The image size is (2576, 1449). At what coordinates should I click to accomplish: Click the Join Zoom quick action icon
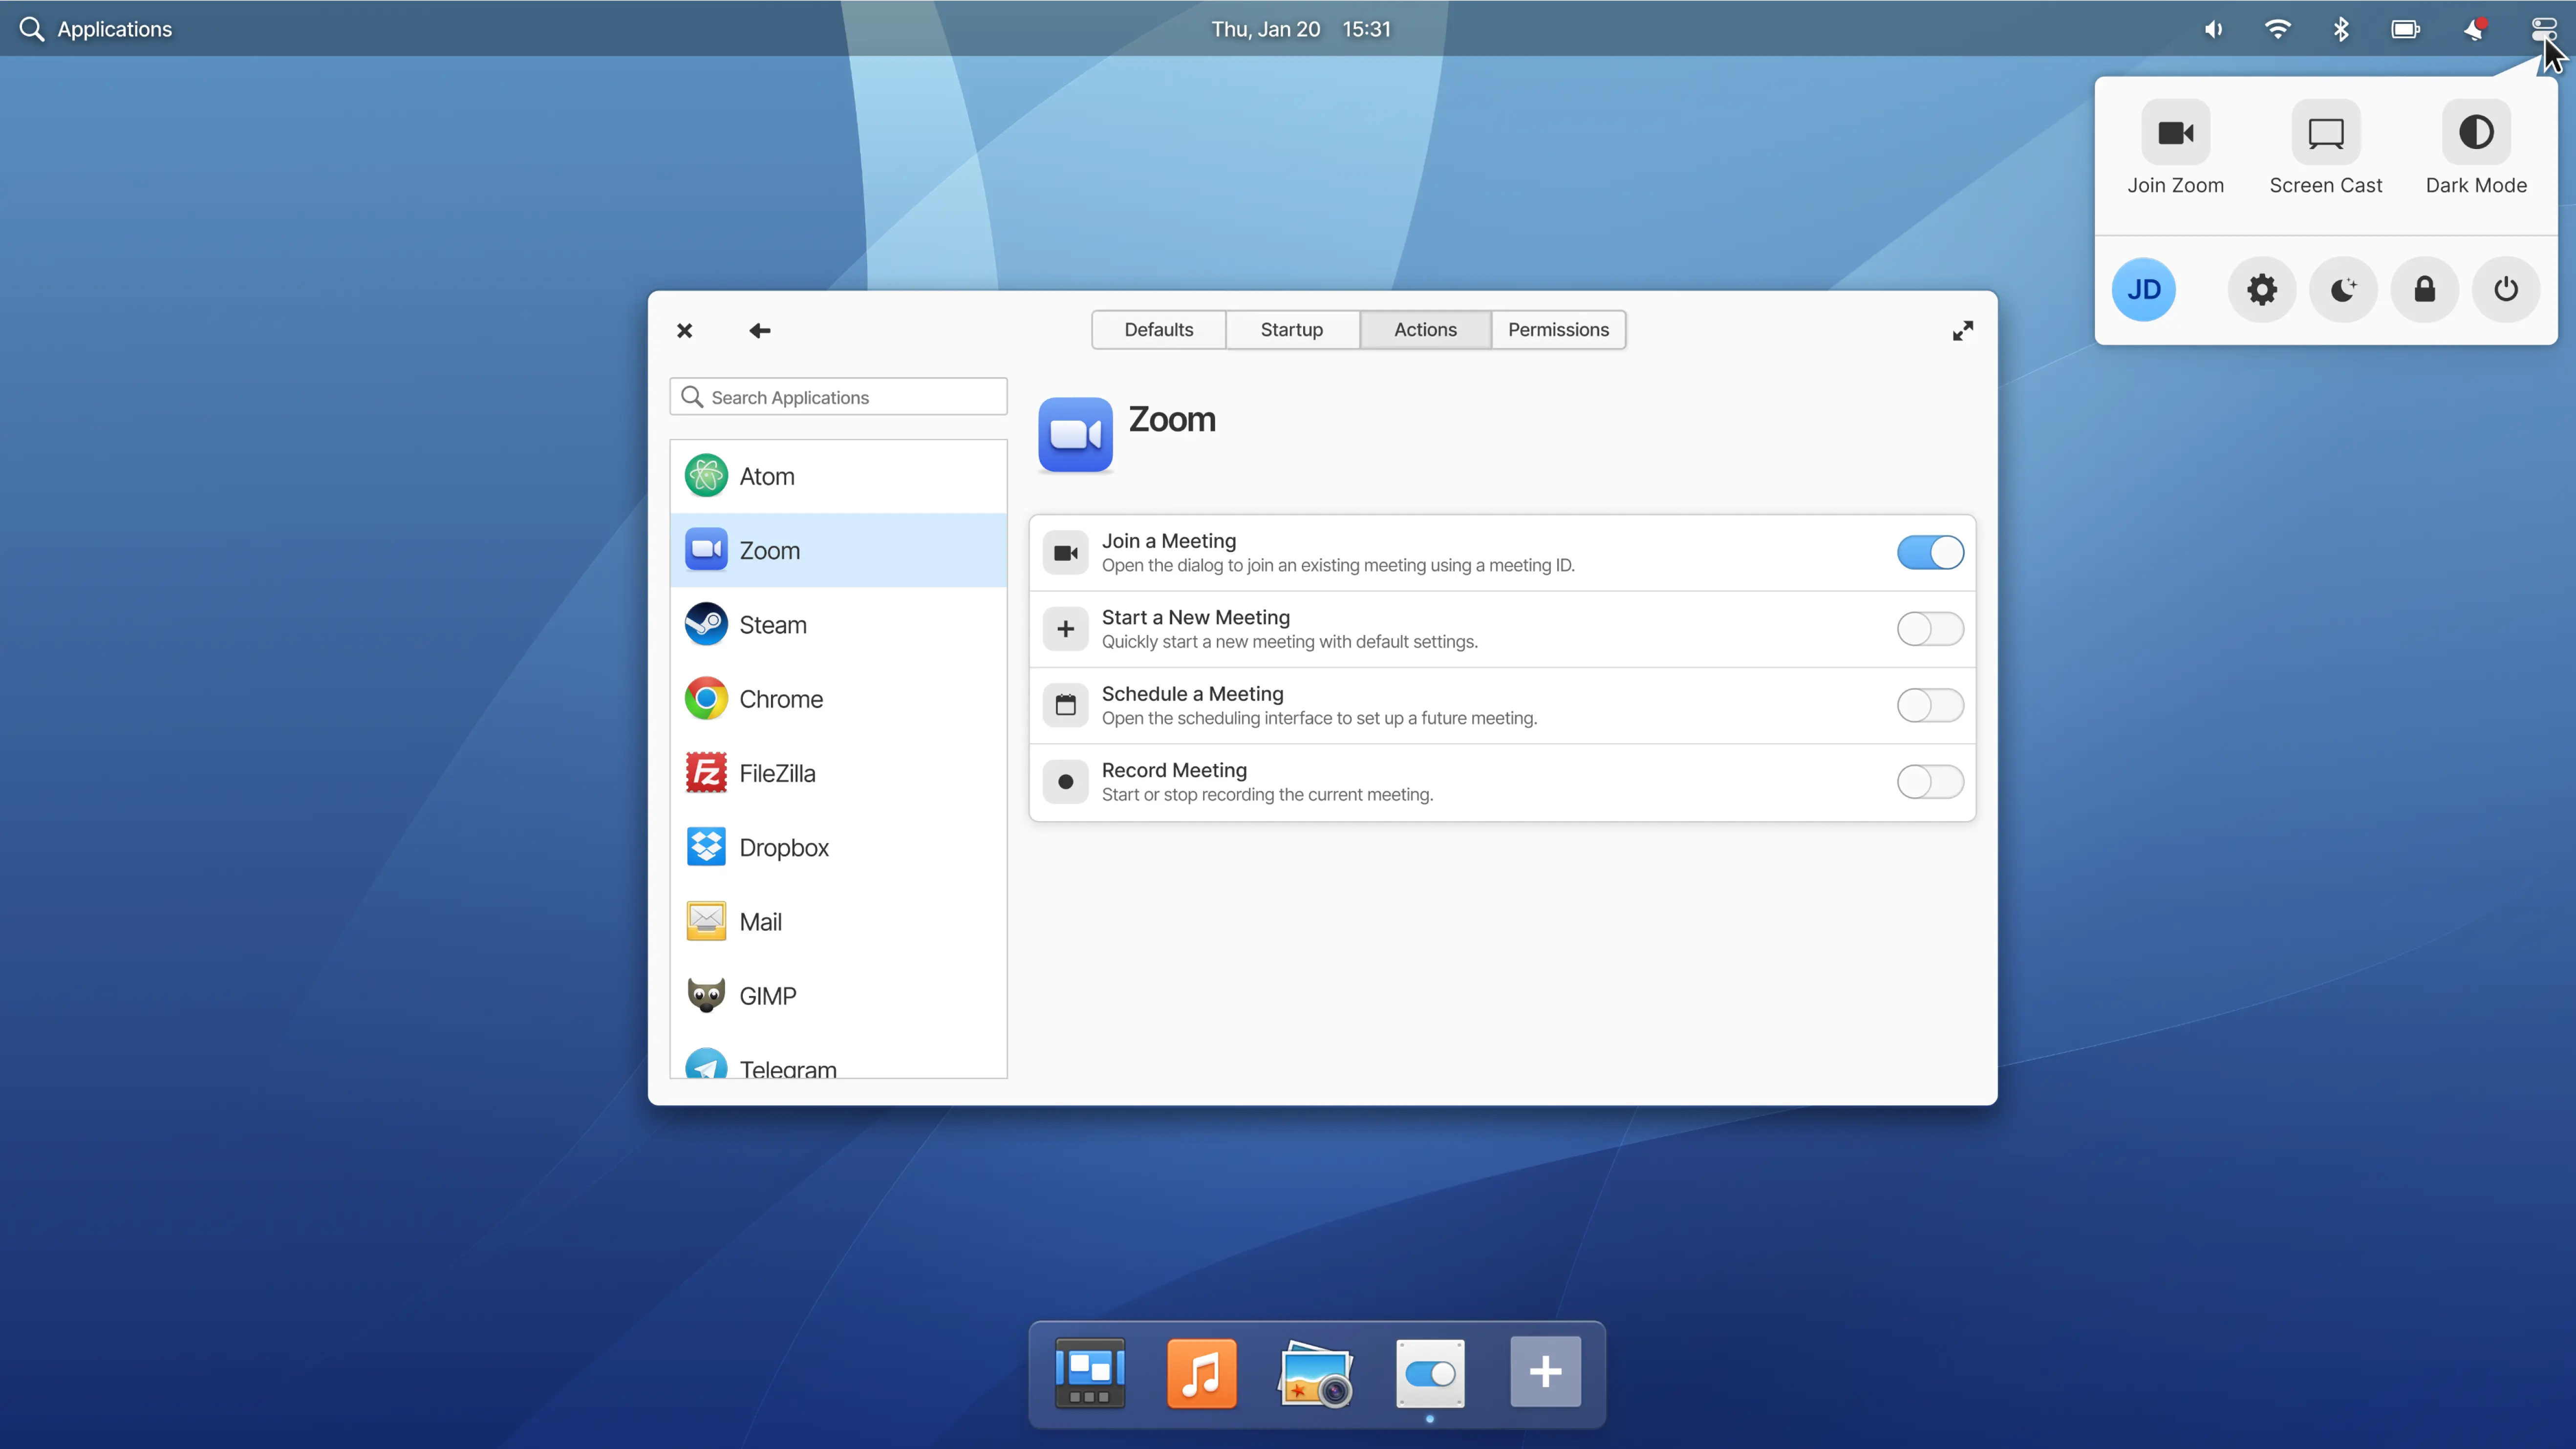point(2175,133)
